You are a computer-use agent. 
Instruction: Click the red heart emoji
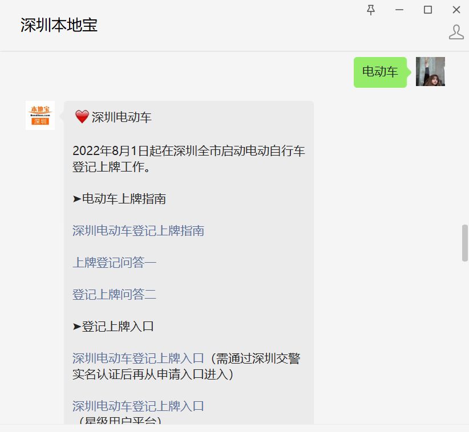tap(82, 116)
